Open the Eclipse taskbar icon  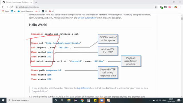[75, 100]
